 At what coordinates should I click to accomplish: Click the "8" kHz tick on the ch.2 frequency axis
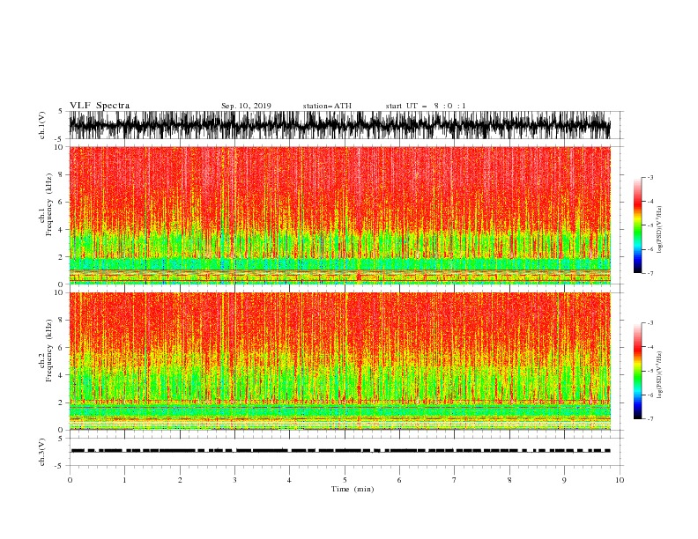61,320
